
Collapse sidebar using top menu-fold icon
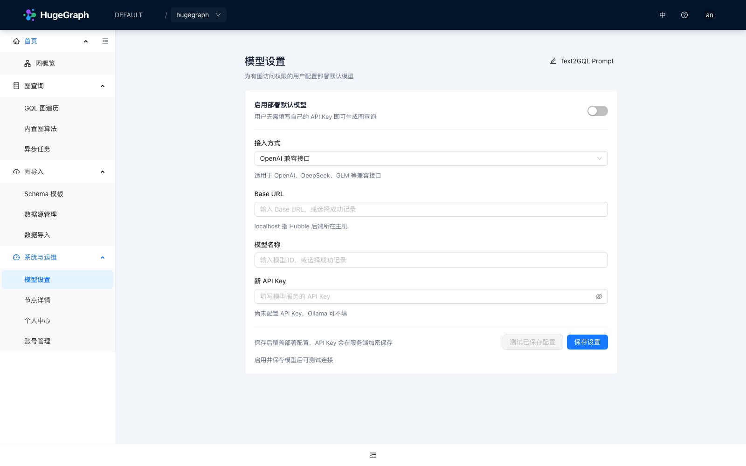tap(105, 41)
